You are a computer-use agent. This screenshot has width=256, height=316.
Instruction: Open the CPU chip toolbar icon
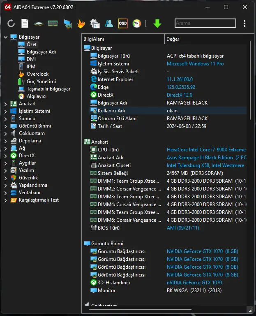(x=39, y=24)
